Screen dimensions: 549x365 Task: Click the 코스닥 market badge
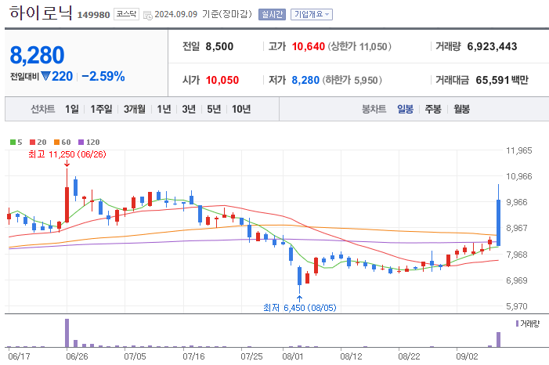pyautogui.click(x=126, y=14)
